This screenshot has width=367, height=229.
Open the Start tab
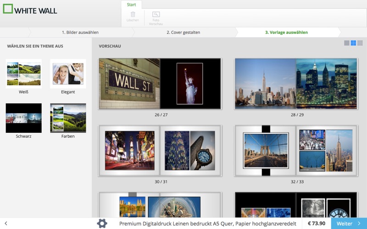[131, 5]
